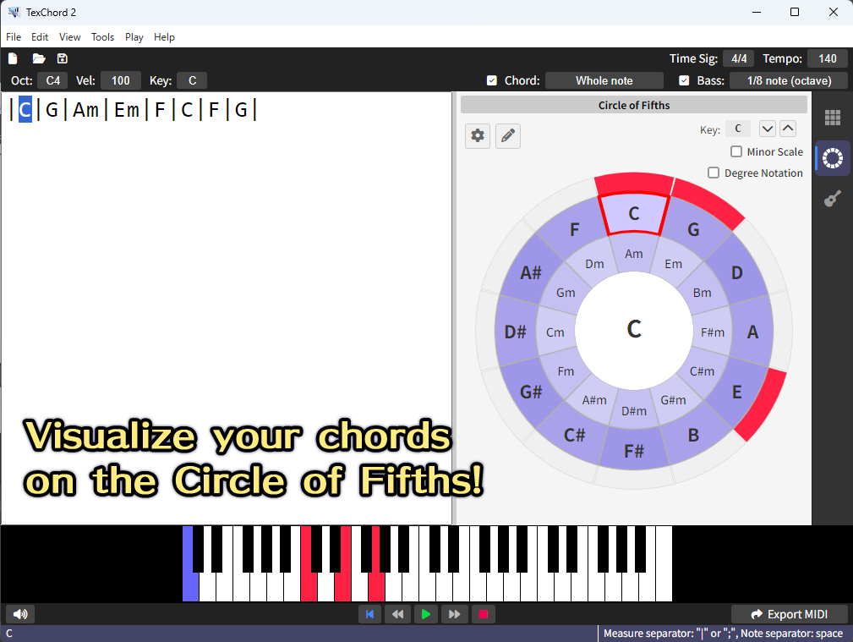The width and height of the screenshot is (853, 642).
Task: Select the Am segment in inner ring
Action: pyautogui.click(x=634, y=254)
